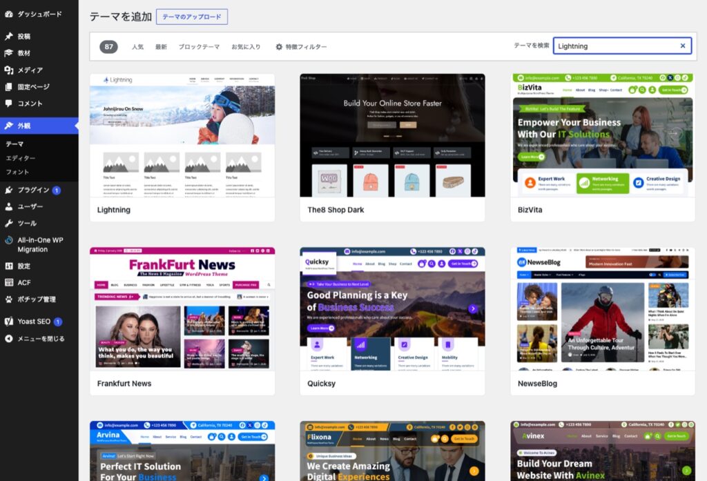Open the テーマ submenu item
The height and width of the screenshot is (481, 707).
click(14, 144)
